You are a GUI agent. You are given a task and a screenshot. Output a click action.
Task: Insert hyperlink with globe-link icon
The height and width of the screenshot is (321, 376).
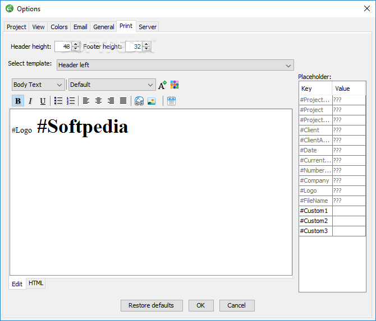139,101
